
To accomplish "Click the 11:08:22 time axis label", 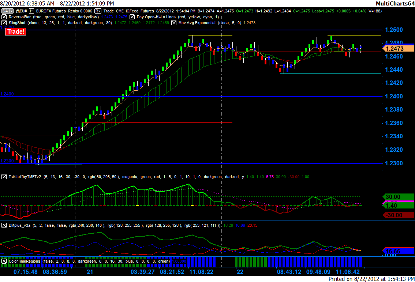I will [201, 272].
